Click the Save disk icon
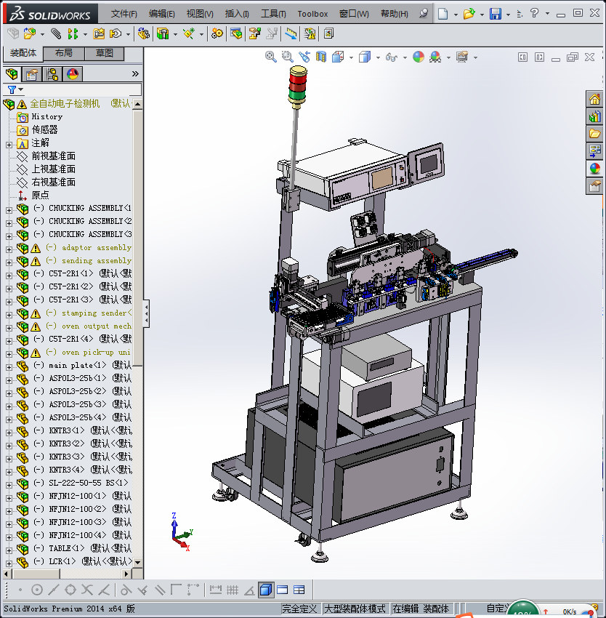 (495, 14)
